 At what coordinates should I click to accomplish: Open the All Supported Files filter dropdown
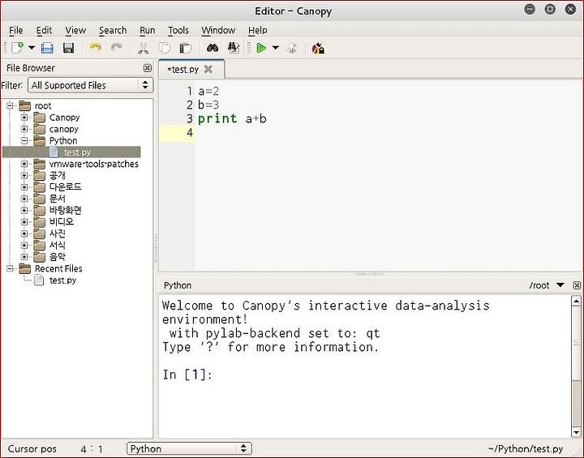tap(91, 85)
